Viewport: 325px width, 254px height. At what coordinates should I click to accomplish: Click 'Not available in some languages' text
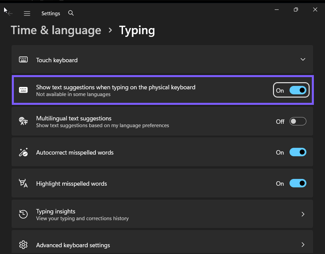coord(73,94)
